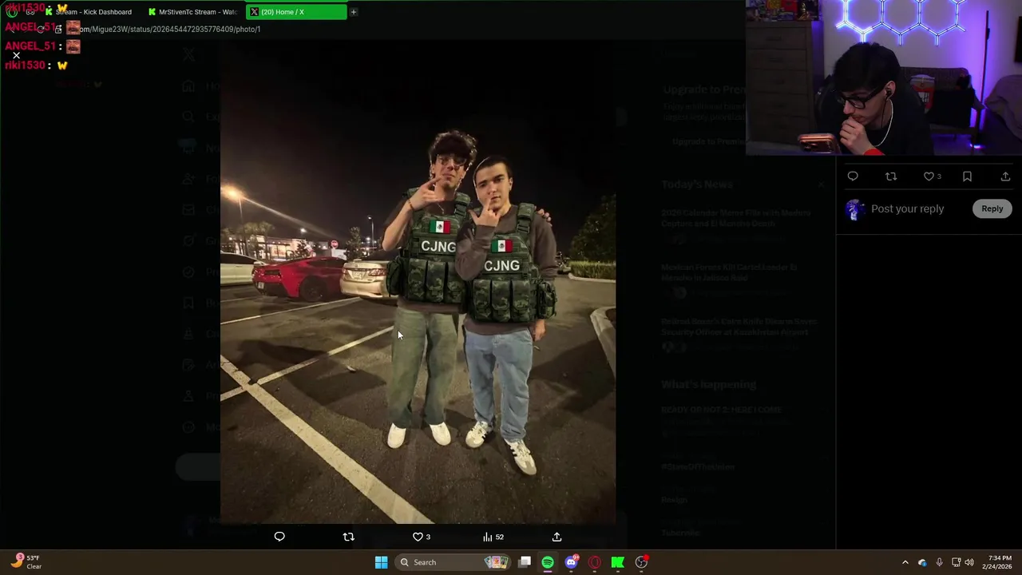The image size is (1022, 575).
Task: Close the photo viewer with the X
Action: tap(16, 56)
